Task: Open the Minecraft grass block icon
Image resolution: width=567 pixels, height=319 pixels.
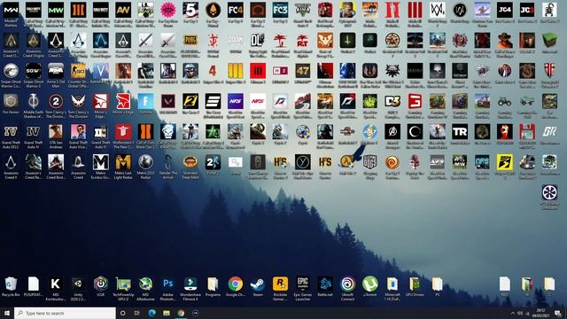Action: point(549,41)
